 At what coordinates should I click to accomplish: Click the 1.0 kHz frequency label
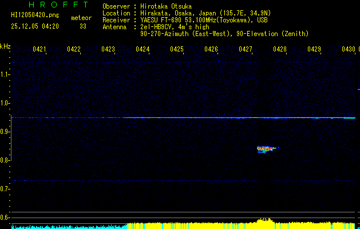coord(5,103)
